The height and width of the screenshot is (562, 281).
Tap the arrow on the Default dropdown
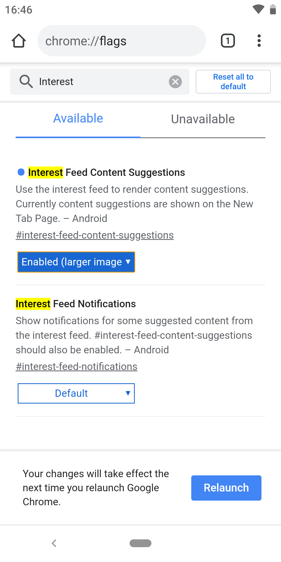(x=128, y=393)
